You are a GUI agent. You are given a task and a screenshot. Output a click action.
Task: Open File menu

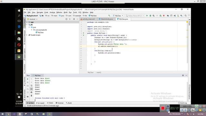(x=25, y=12)
